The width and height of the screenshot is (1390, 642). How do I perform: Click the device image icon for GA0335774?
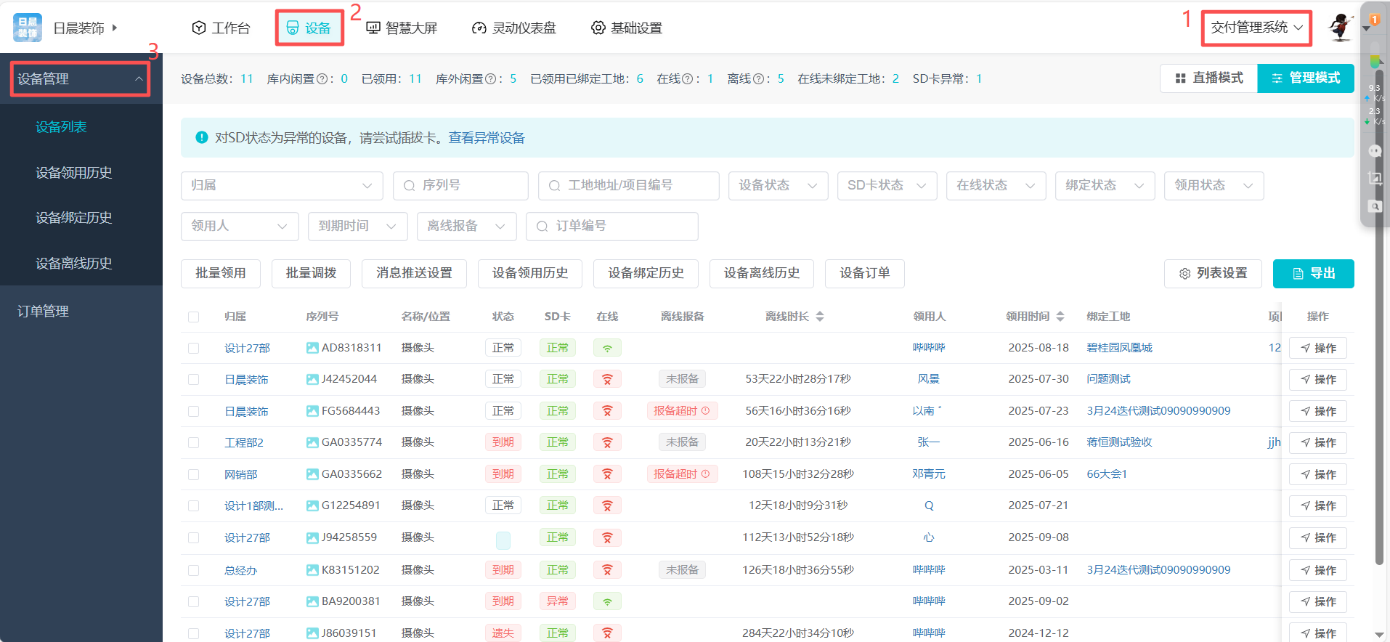pyautogui.click(x=312, y=442)
